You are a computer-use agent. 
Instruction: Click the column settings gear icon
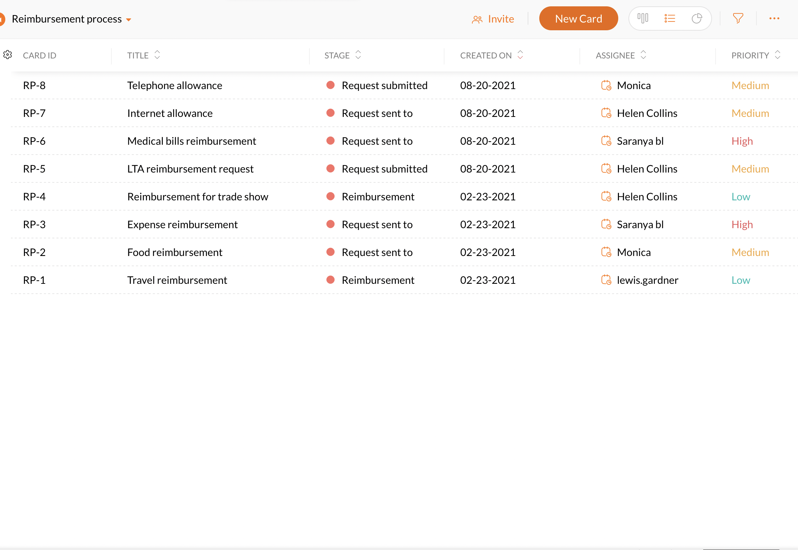coord(8,55)
